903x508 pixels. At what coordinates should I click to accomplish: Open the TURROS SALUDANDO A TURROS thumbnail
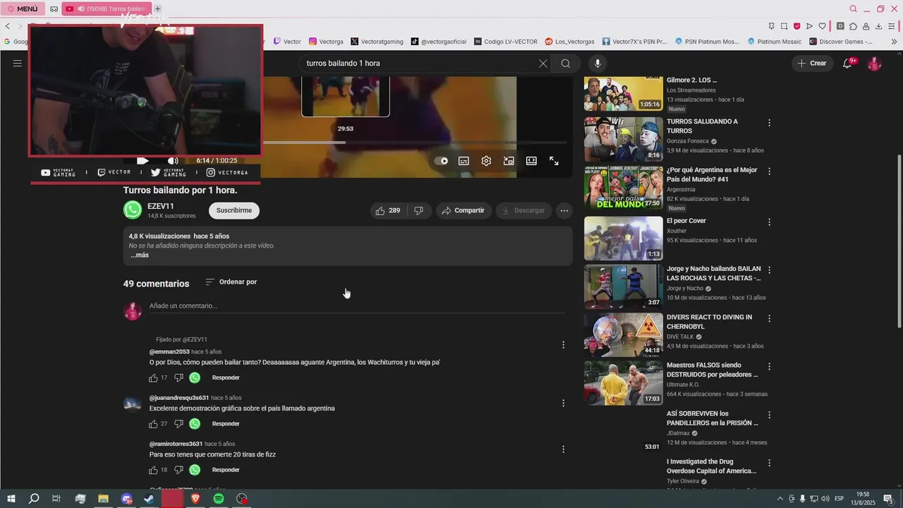click(624, 139)
